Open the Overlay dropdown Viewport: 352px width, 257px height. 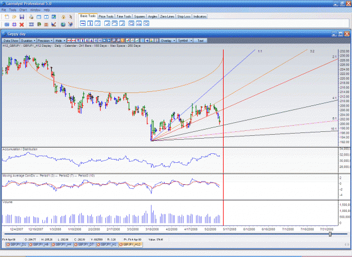(x=168, y=41)
